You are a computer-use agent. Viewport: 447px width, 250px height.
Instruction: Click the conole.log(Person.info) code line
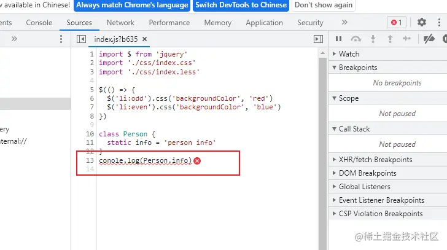point(146,161)
